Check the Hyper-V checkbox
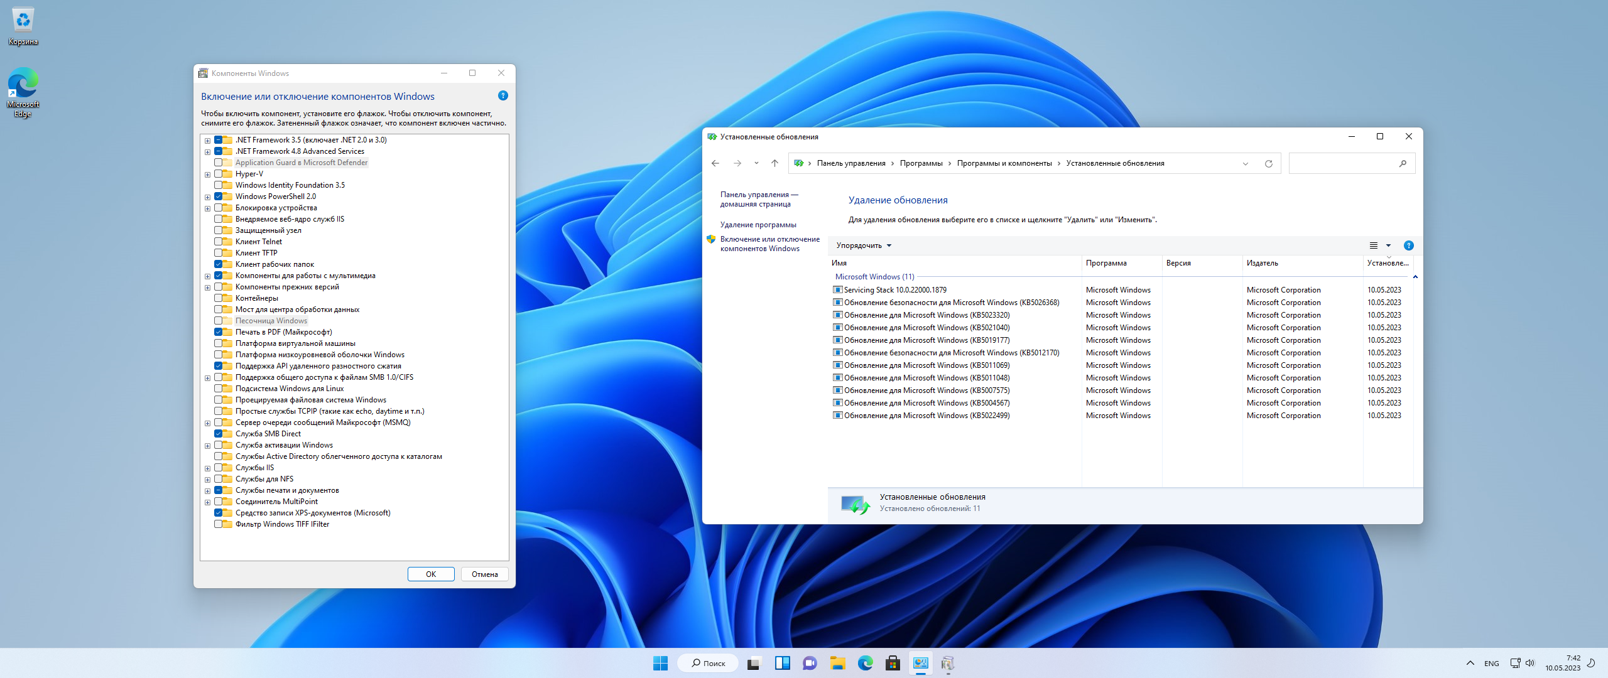This screenshot has height=678, width=1608. pos(218,174)
